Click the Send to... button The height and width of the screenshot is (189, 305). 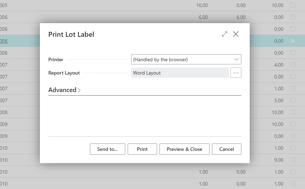pyautogui.click(x=107, y=149)
